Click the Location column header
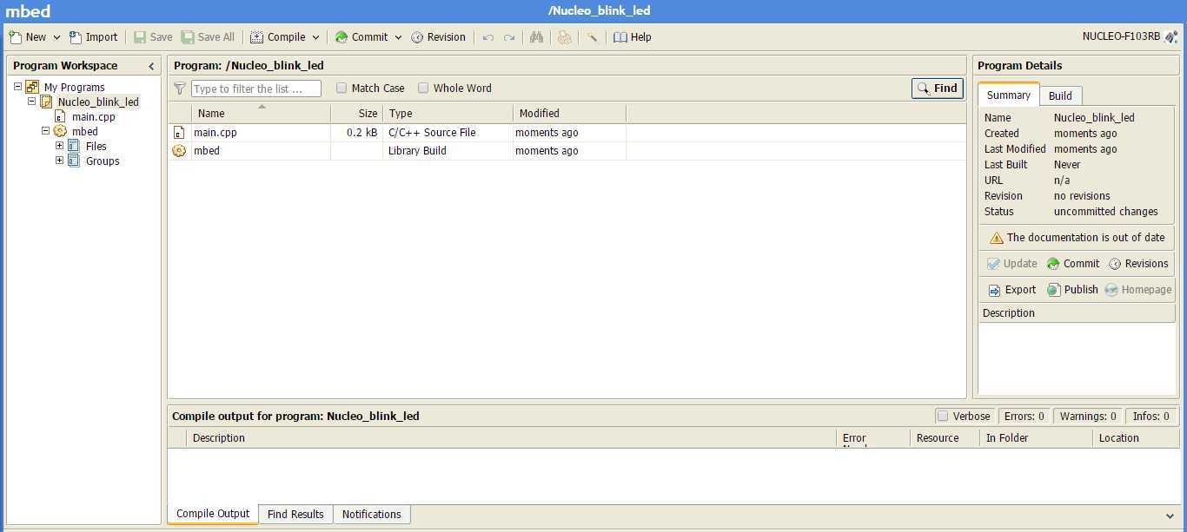The image size is (1187, 532). click(x=1135, y=438)
